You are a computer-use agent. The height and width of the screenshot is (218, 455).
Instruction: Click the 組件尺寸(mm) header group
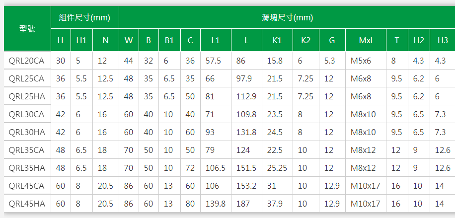(85, 17)
